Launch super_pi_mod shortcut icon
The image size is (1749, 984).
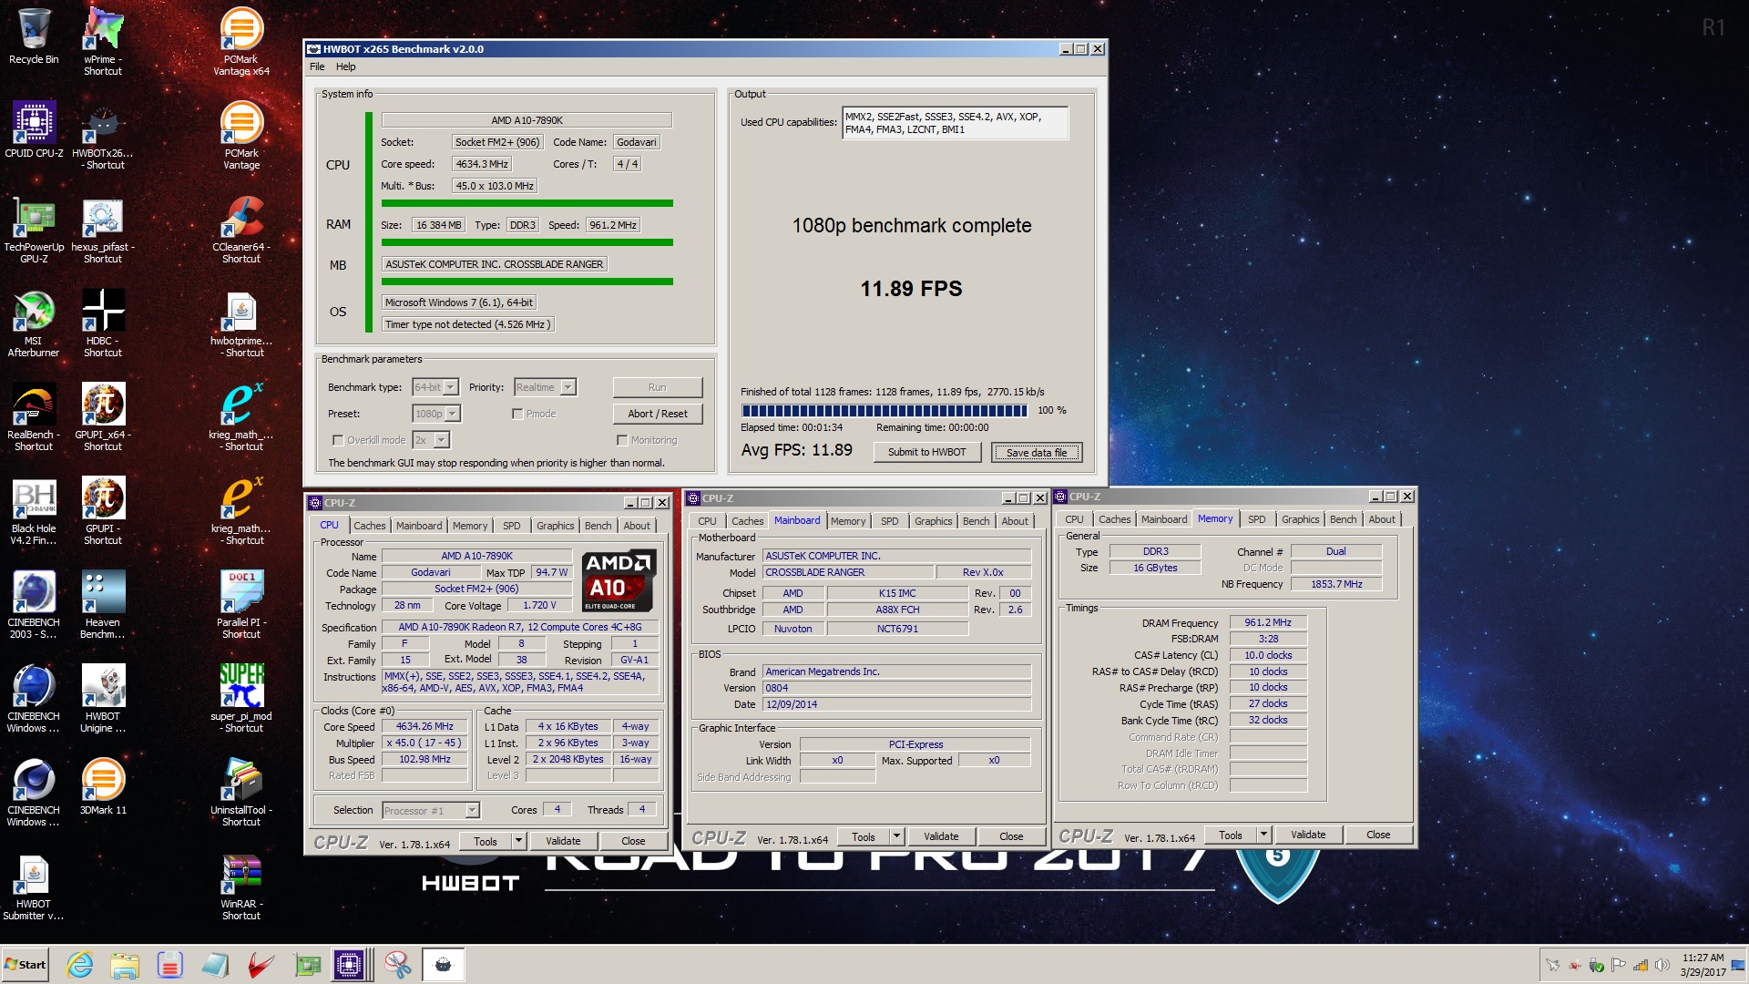(x=241, y=699)
